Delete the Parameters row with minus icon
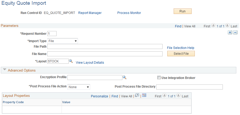This screenshot has height=115, width=240. coord(235,32)
